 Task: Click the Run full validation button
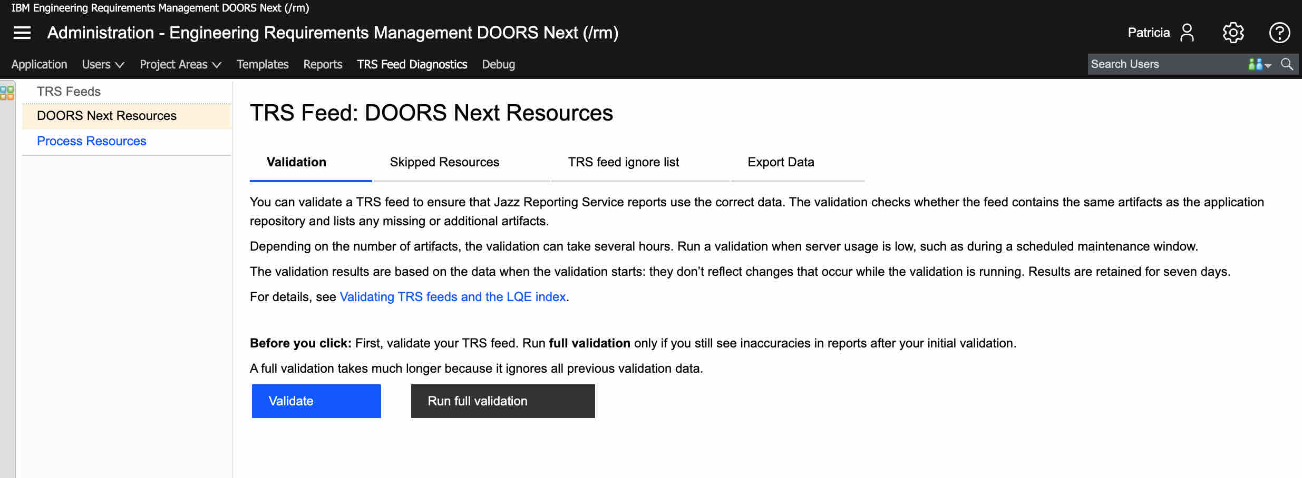point(503,401)
